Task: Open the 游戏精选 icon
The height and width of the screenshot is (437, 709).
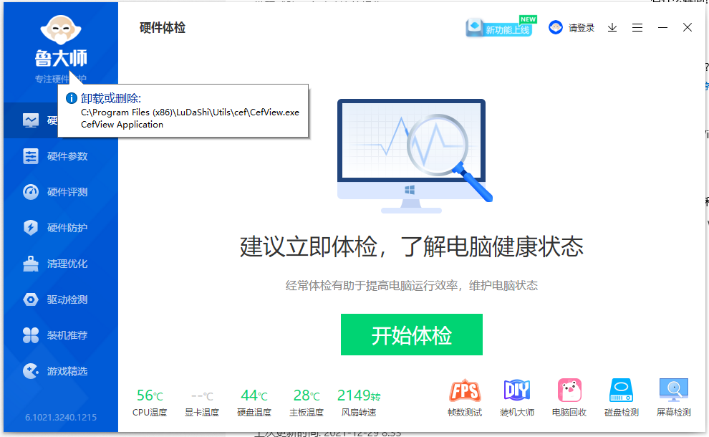Action: coord(31,371)
